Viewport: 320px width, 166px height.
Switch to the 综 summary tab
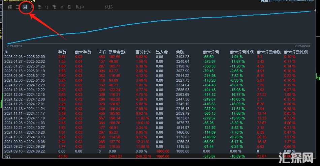click(x=10, y=7)
